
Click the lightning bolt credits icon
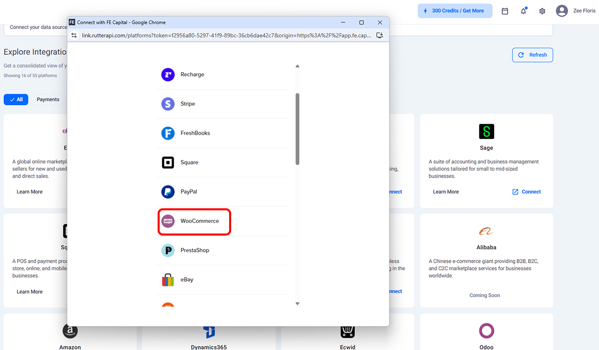[x=425, y=11]
